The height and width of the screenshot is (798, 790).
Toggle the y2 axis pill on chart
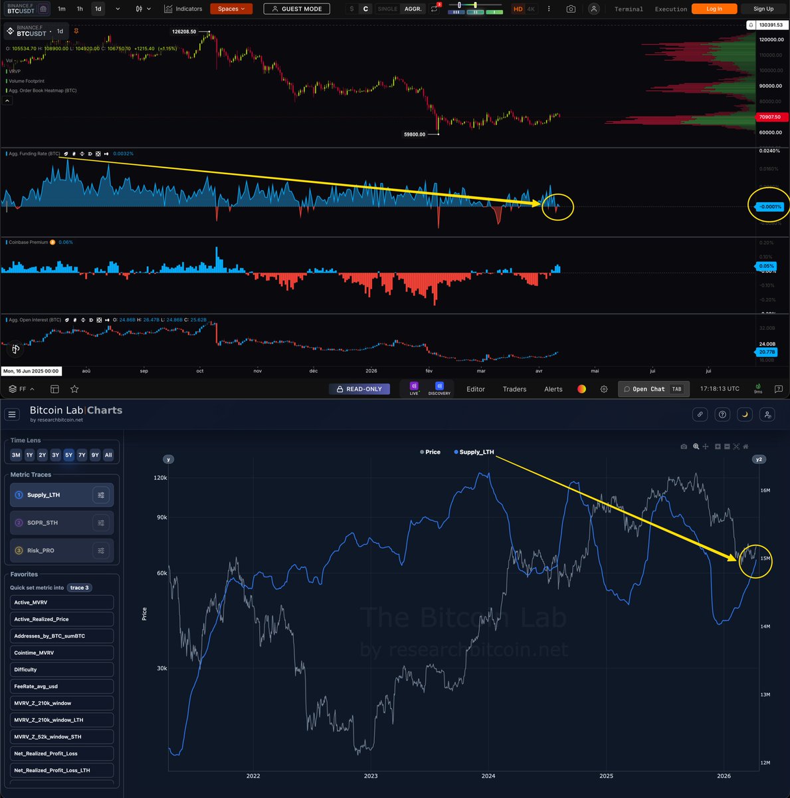tap(759, 460)
